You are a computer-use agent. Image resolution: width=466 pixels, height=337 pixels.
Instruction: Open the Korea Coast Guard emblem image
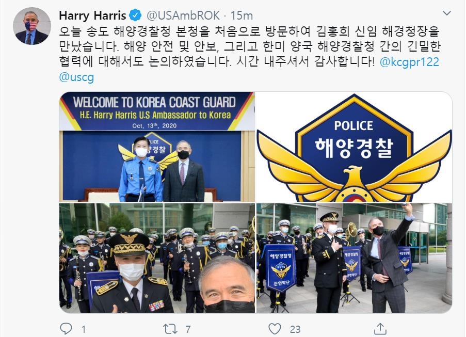click(354, 147)
